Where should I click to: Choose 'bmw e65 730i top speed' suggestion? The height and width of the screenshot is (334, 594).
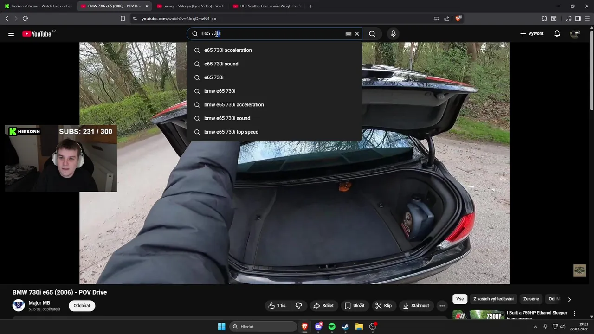(x=274, y=132)
